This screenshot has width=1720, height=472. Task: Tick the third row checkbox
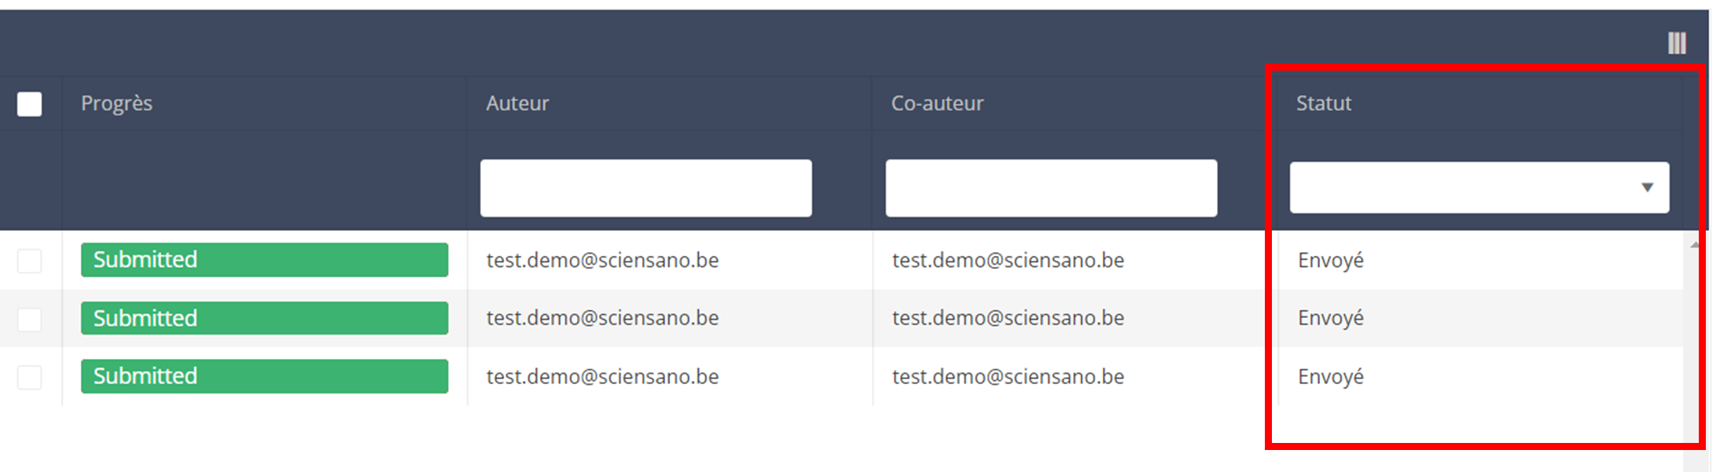coord(30,377)
